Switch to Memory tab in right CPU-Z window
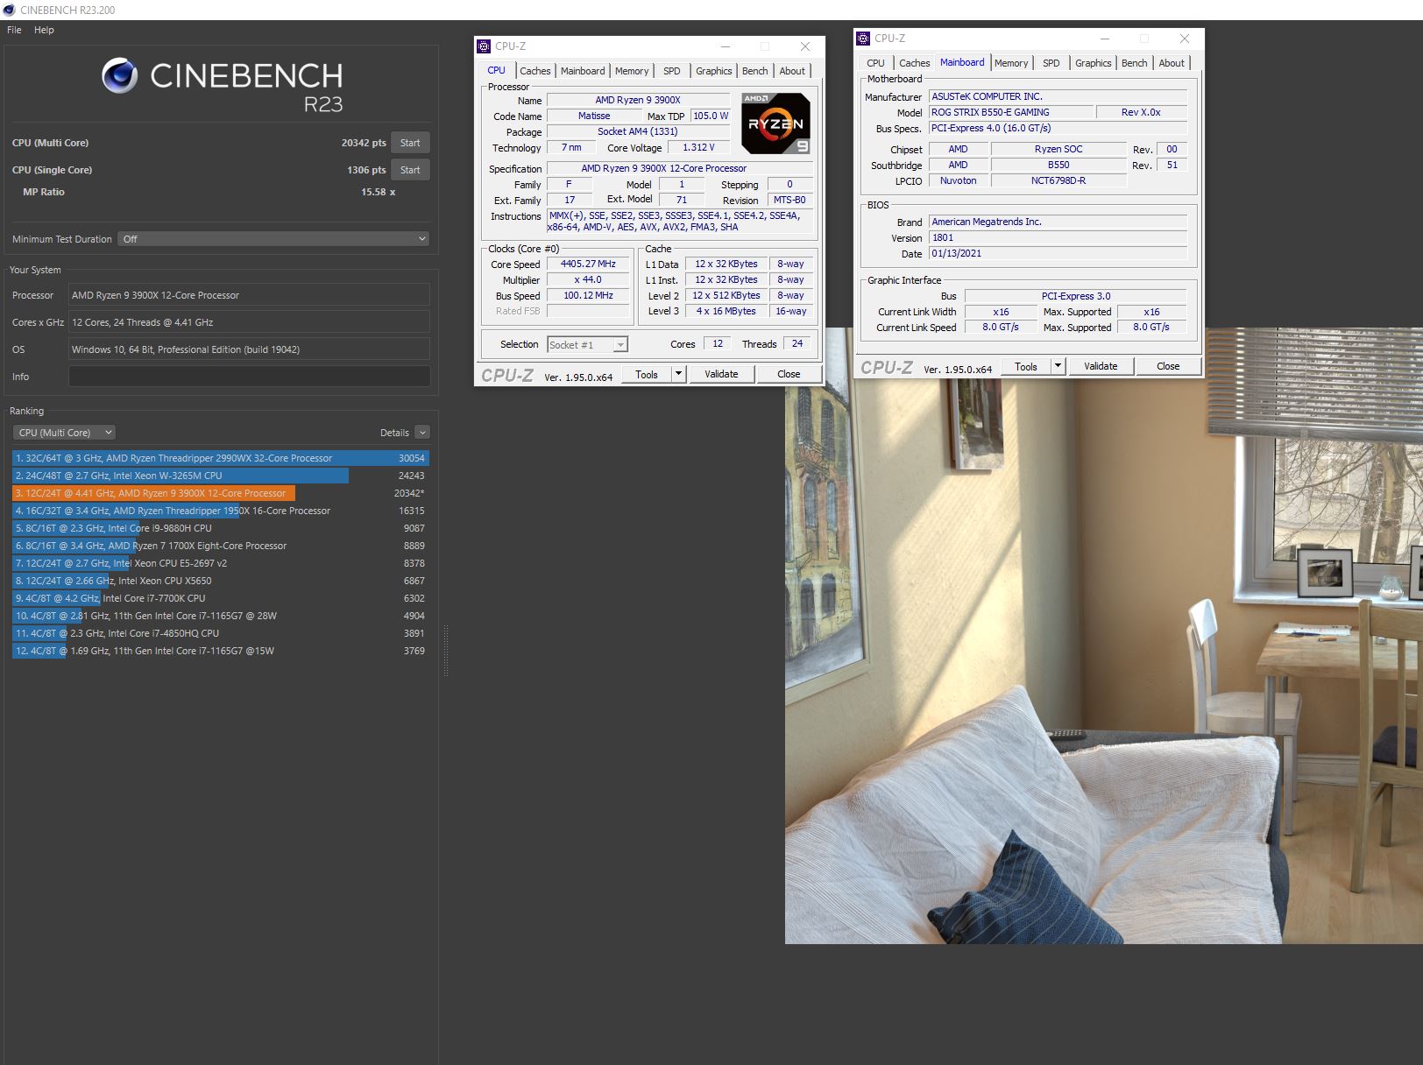Image resolution: width=1423 pixels, height=1065 pixels. tap(1011, 63)
